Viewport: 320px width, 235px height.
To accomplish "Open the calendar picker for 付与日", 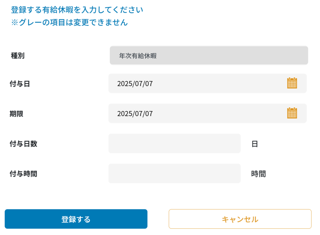I will 292,83.
